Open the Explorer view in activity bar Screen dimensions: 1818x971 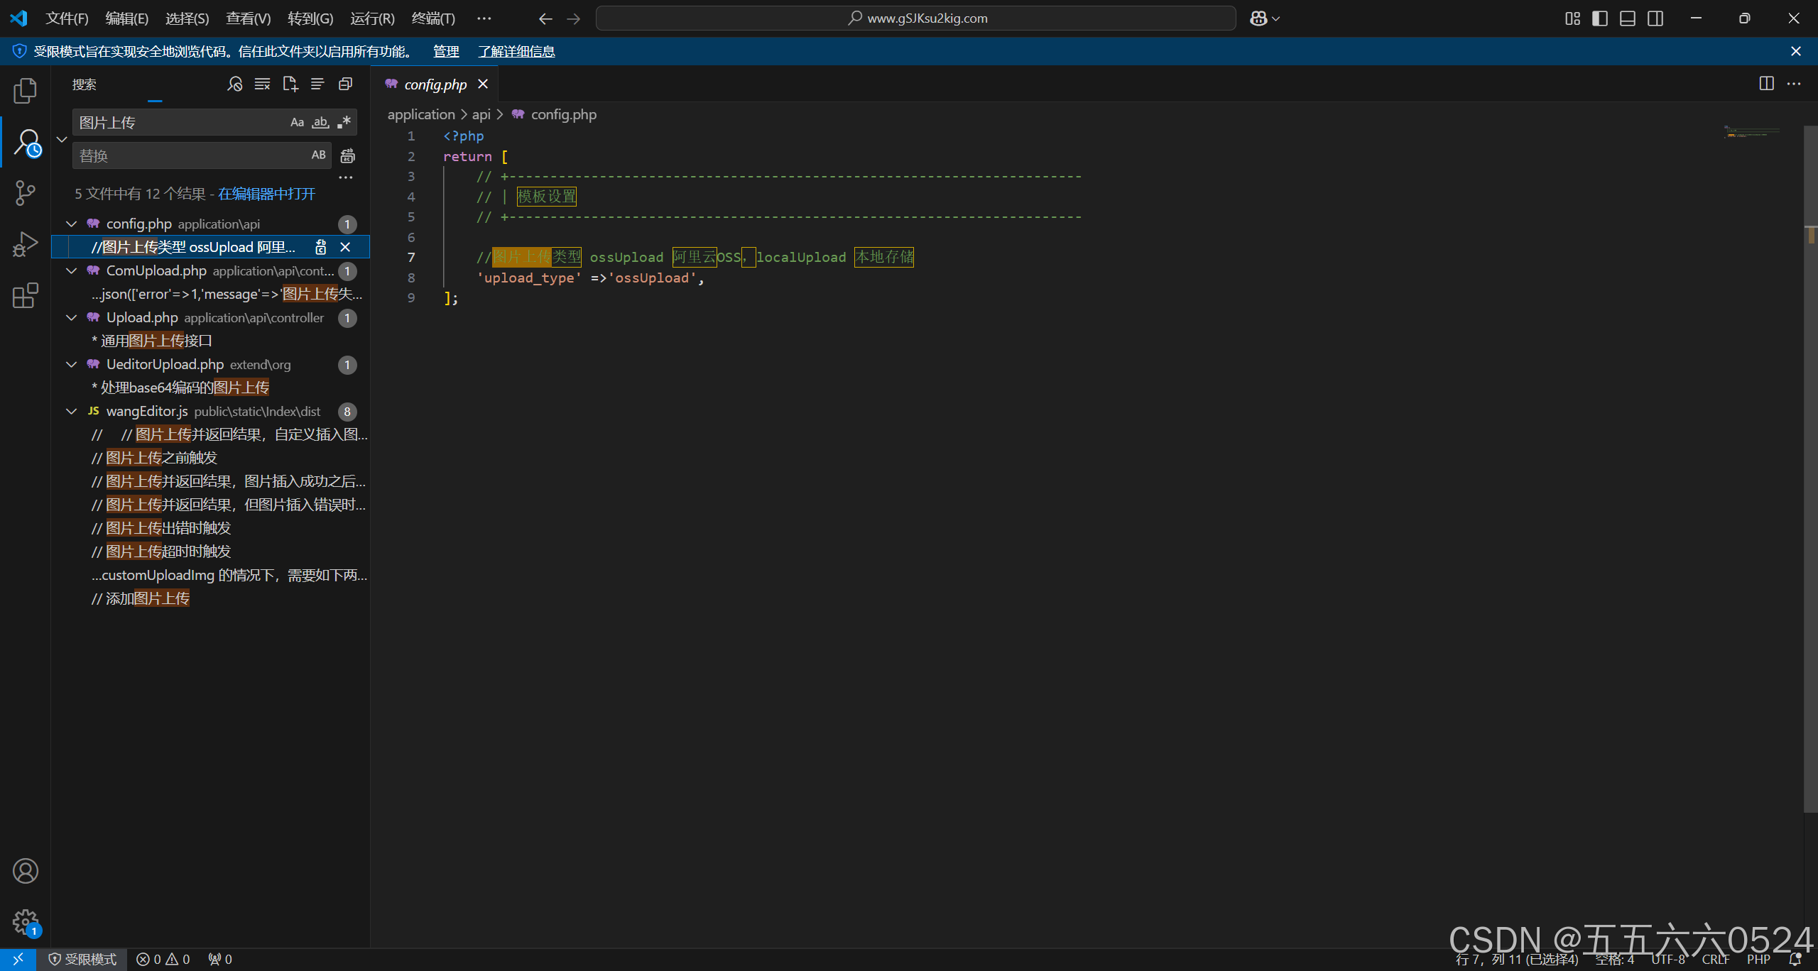[x=25, y=90]
